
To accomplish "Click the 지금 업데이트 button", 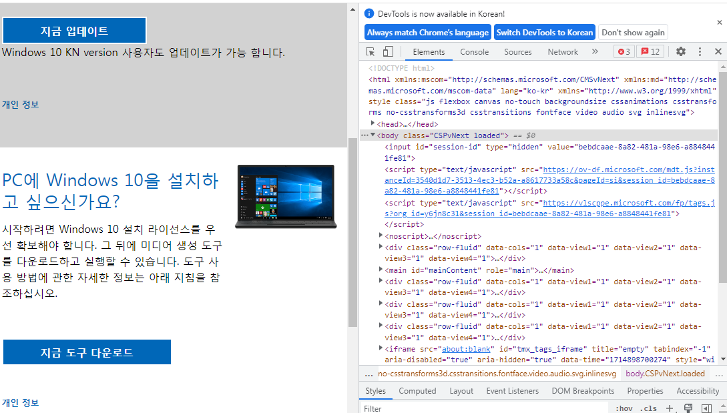I will (74, 31).
